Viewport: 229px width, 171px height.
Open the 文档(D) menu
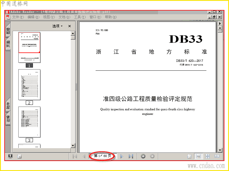tap(64, 17)
